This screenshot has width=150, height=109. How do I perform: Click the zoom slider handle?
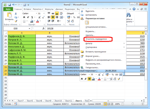point(132,104)
